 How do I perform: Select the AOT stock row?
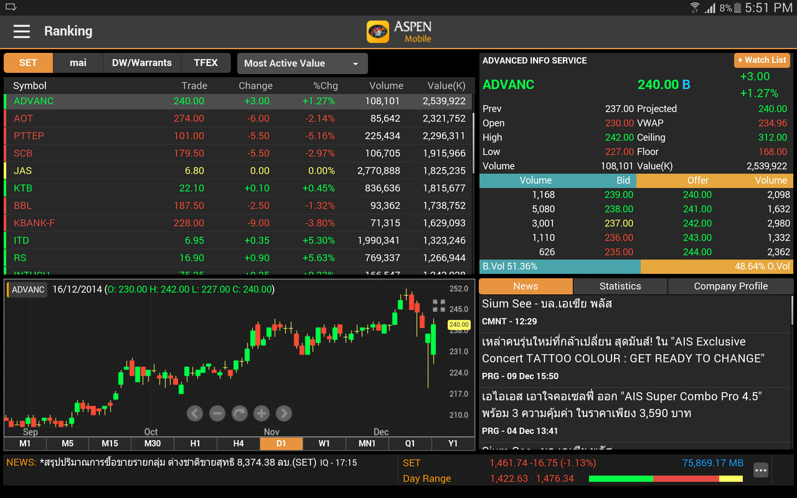[238, 119]
